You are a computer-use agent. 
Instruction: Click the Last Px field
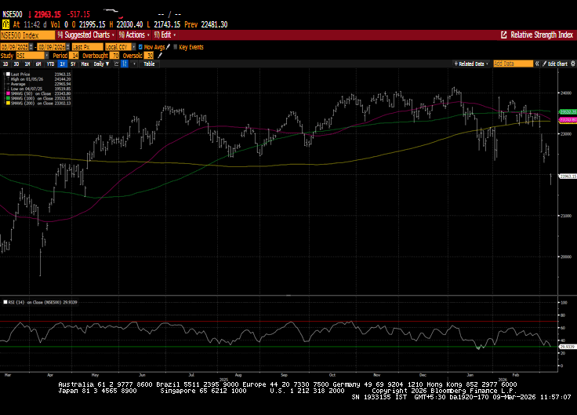[x=88, y=47]
